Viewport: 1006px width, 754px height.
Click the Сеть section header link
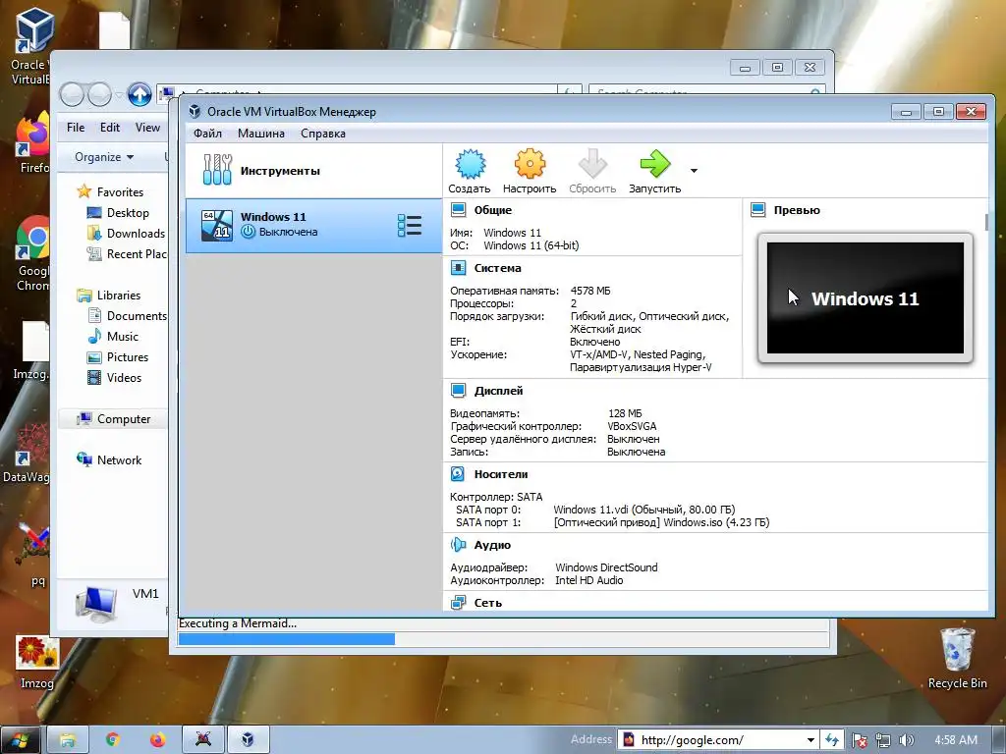click(488, 603)
